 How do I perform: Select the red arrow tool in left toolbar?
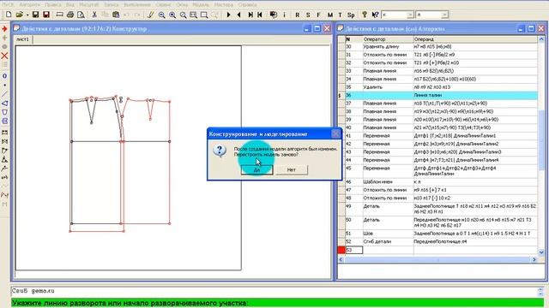pos(4,28)
